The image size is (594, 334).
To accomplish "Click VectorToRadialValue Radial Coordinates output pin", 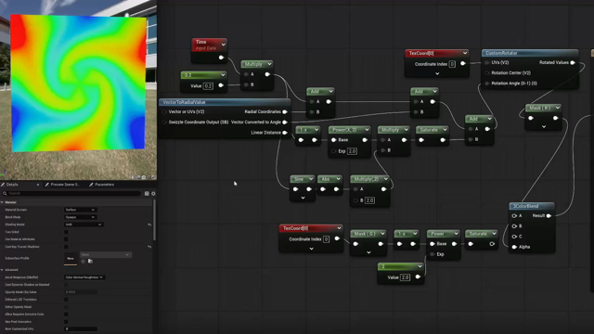I will click(x=285, y=111).
